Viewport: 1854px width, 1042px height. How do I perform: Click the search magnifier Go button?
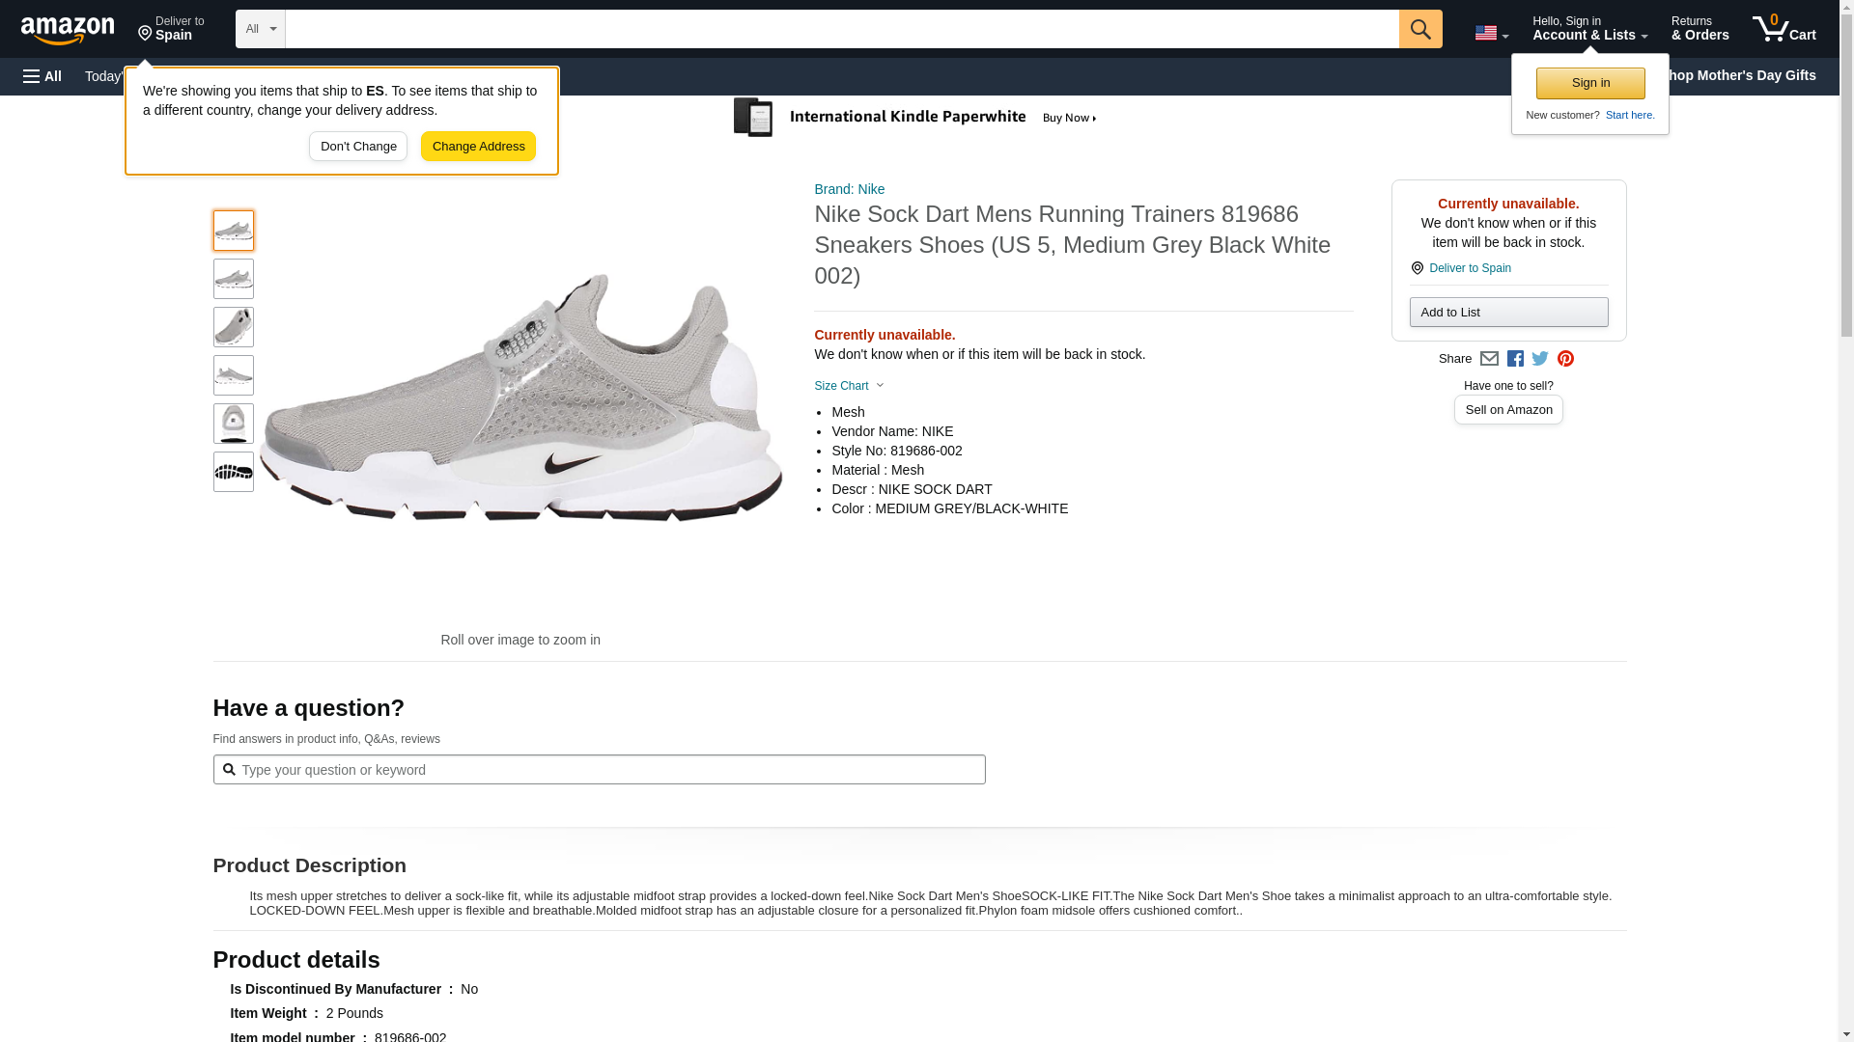click(x=1419, y=29)
